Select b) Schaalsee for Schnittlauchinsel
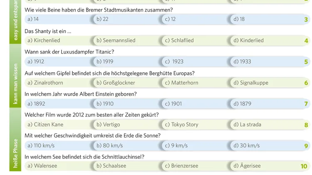The image size is (312, 175). (127, 166)
